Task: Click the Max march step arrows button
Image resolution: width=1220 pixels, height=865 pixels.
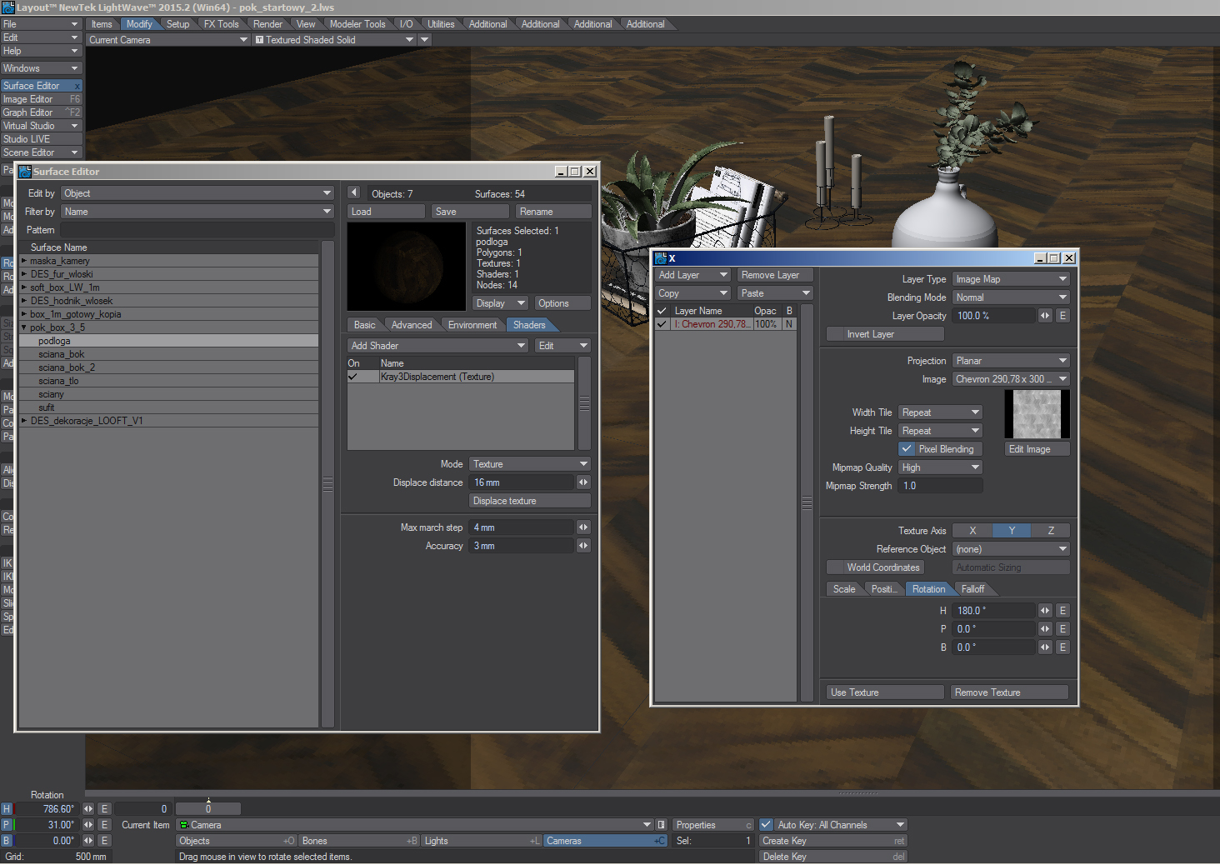Action: pos(583,527)
